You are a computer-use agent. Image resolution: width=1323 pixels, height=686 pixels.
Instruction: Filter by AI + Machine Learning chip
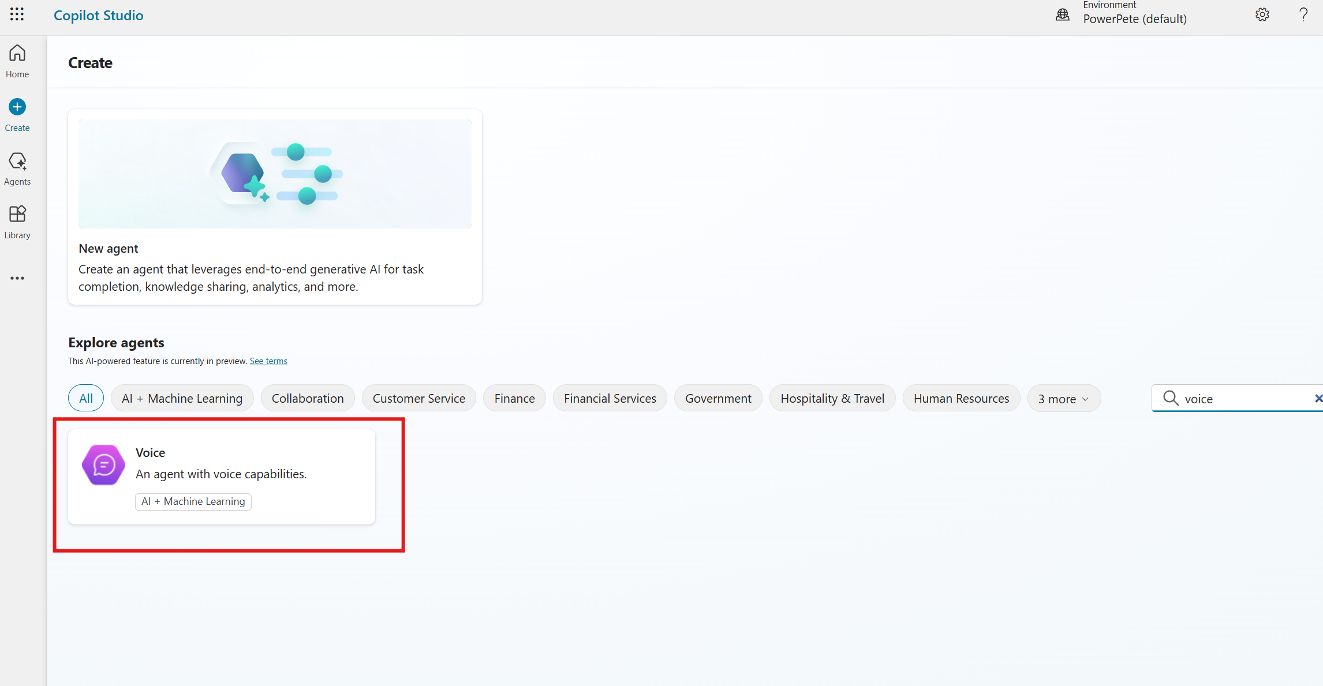point(182,398)
